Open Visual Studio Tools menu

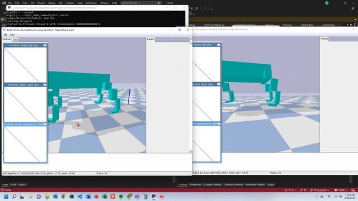pos(79,3)
